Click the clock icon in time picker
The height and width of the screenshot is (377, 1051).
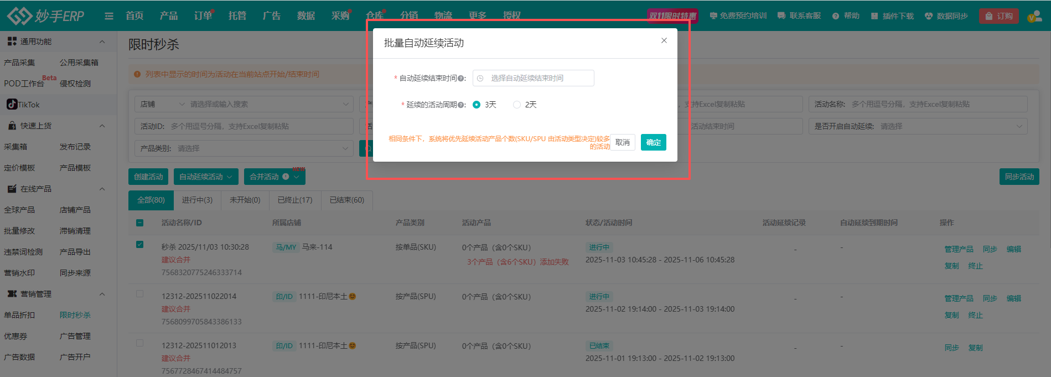[480, 79]
